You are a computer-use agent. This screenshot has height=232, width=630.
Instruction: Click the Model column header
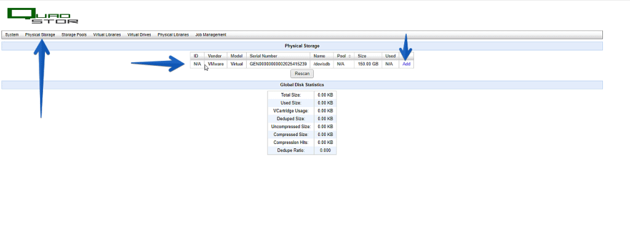pyautogui.click(x=237, y=56)
